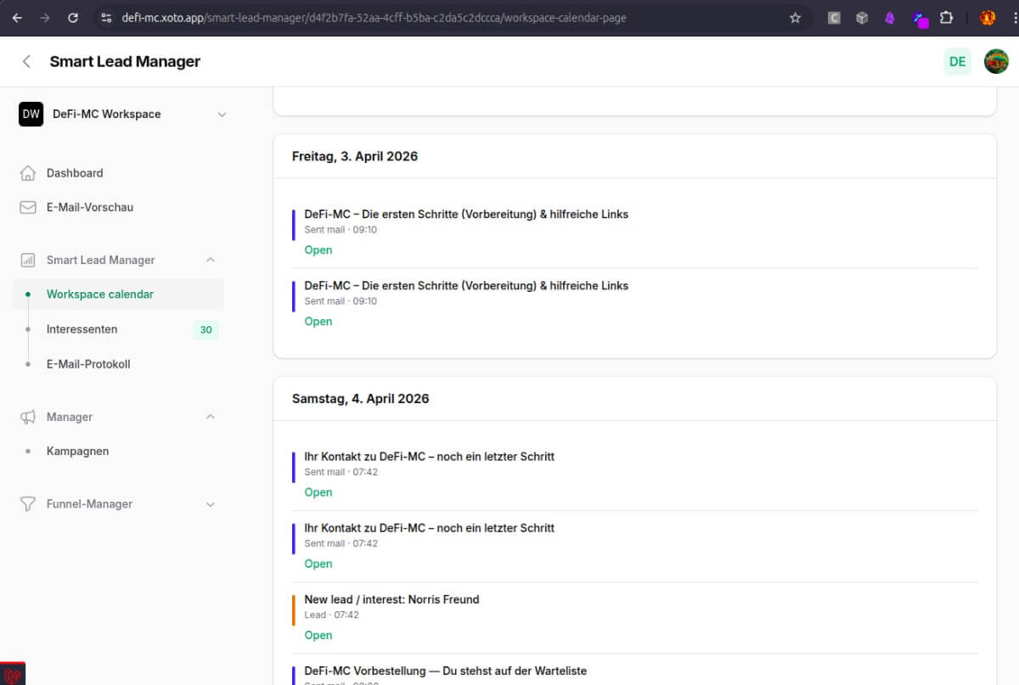Click the 'Freitag, 3. April 2026' heading

(355, 156)
